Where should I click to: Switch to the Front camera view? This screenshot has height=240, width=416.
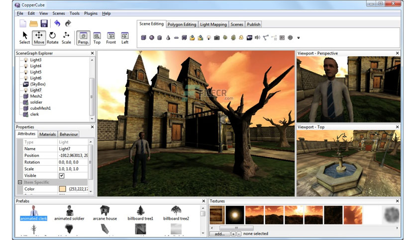[x=111, y=38]
